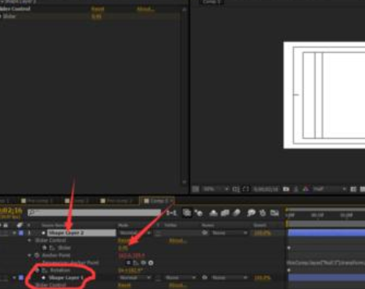The image size is (365, 289).
Task: Collapse the Shape Layer 1 properties
Action: click(14, 278)
